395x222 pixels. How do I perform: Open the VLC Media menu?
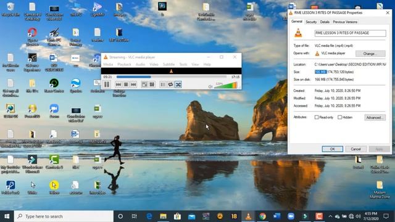[x=108, y=64]
